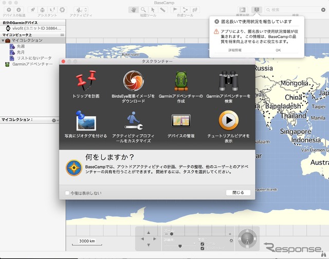
Task: Click BirdsEye衛星イメージをダウンロード launcher icon
Action: (x=133, y=81)
